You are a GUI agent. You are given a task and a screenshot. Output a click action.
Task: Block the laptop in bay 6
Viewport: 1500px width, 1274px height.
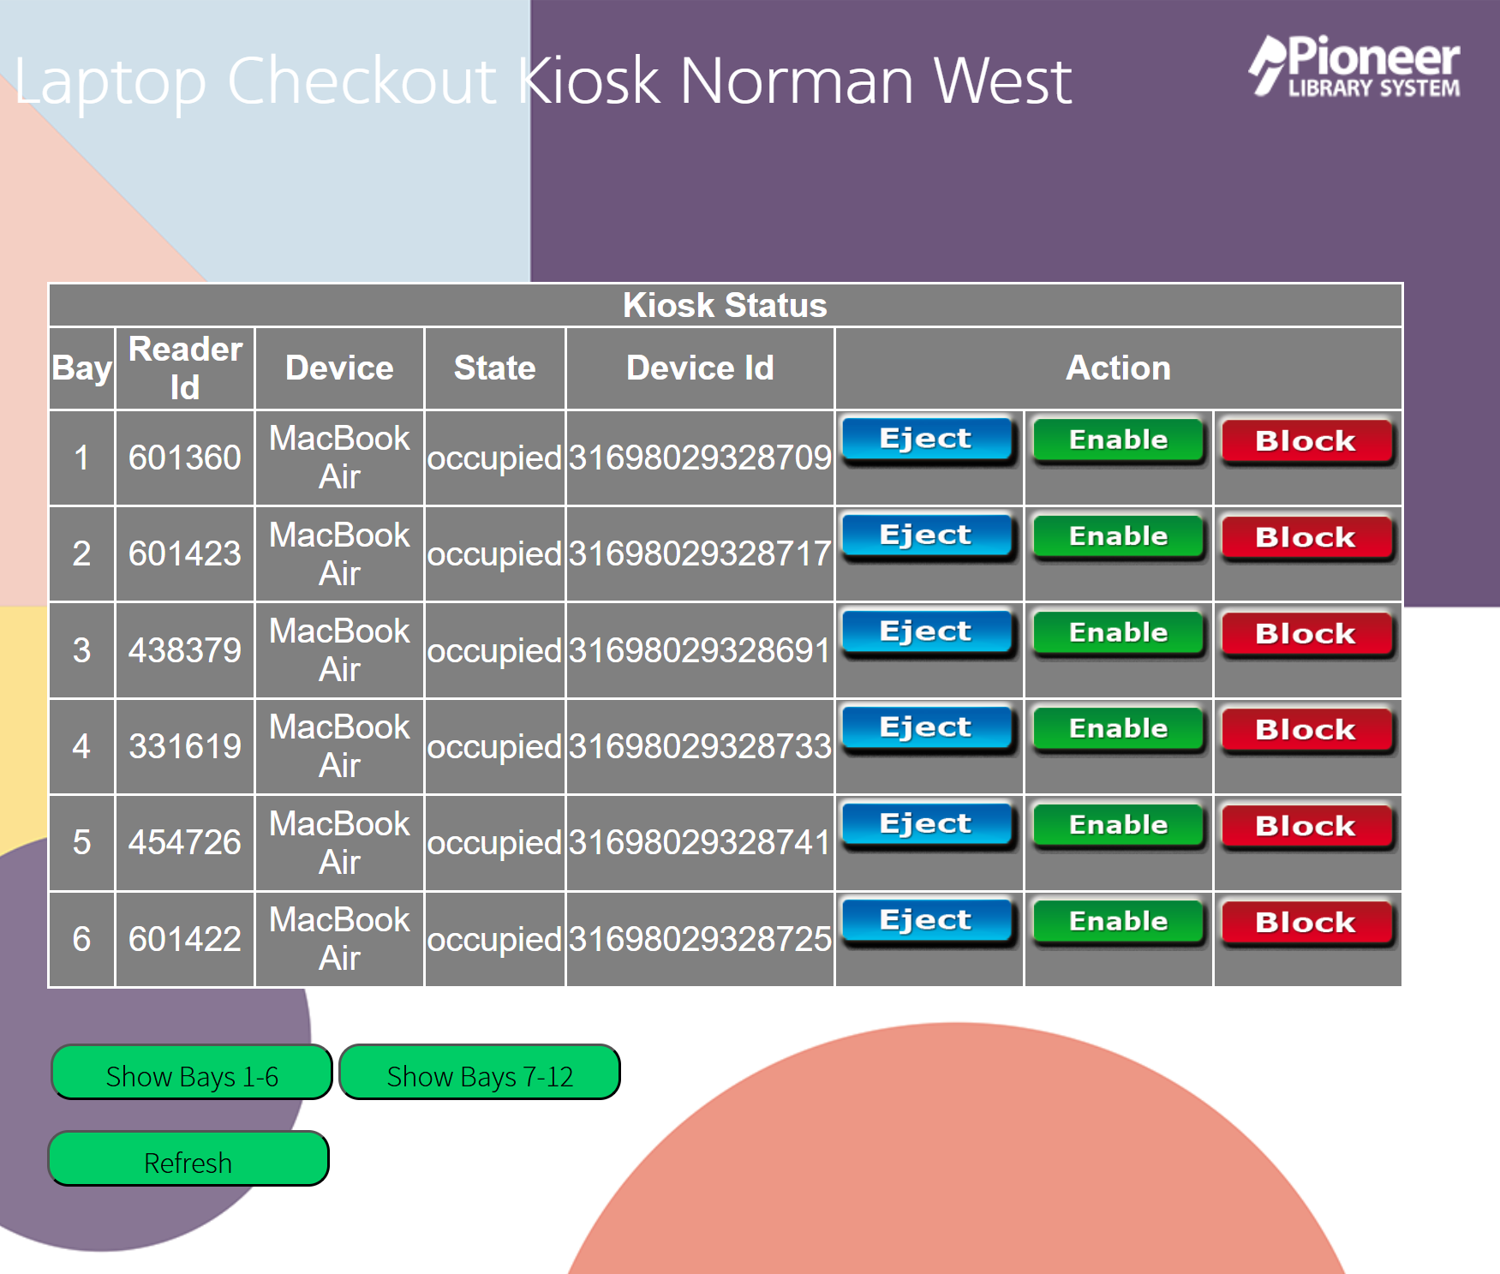pyautogui.click(x=1306, y=923)
